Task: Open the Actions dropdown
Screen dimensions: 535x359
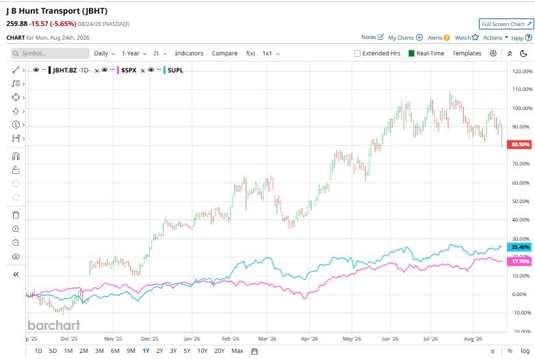Action: click(495, 38)
